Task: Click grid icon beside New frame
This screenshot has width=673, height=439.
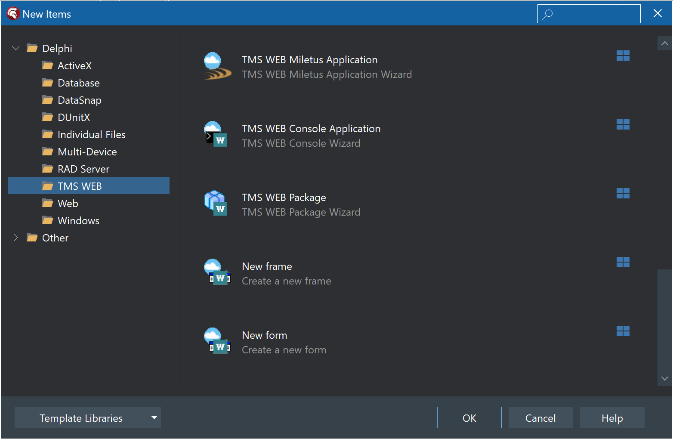Action: tap(623, 262)
